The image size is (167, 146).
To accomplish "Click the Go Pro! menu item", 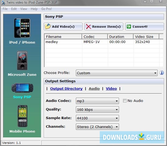I will tap(47, 9).
